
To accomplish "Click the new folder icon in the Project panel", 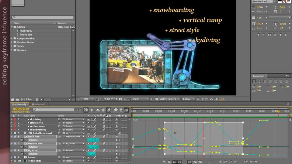I will [x=18, y=100].
